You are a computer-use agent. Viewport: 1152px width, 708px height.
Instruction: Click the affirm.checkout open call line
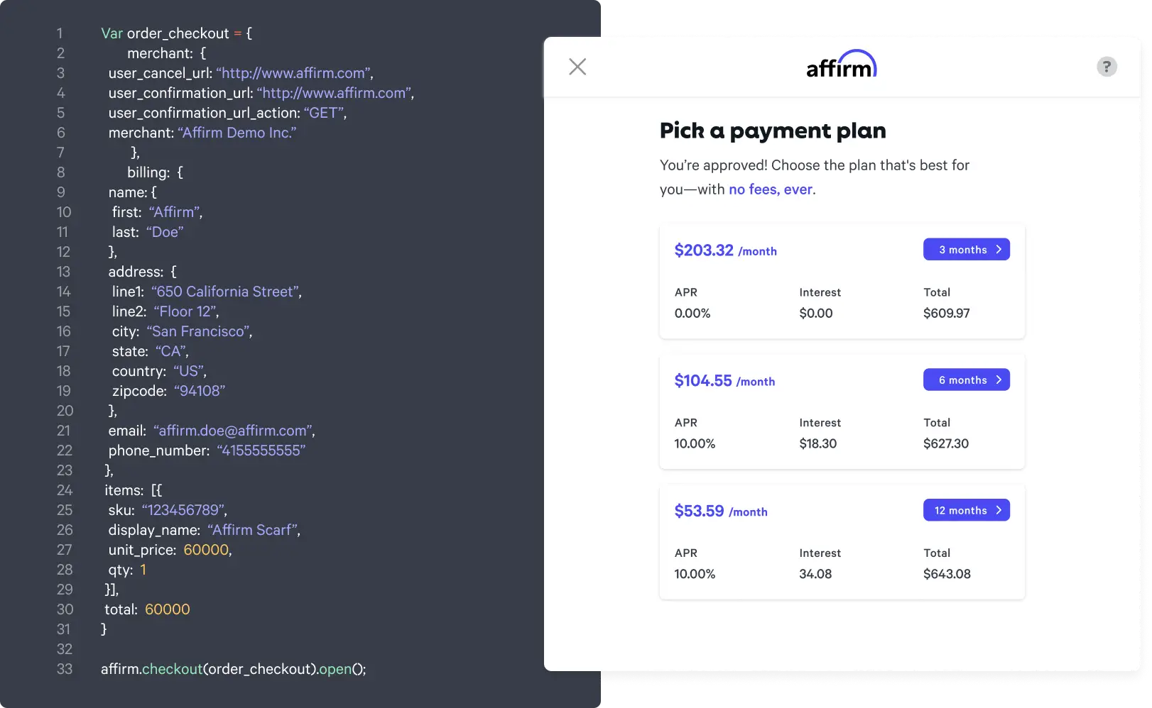pos(233,669)
